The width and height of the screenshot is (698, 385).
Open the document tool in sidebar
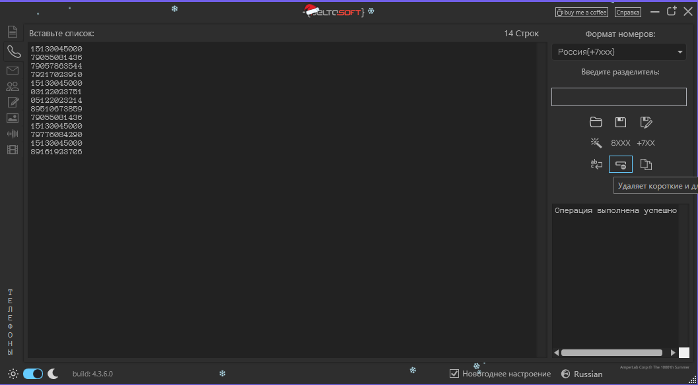(x=13, y=32)
